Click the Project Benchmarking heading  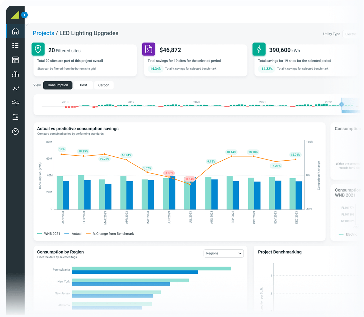pos(280,252)
